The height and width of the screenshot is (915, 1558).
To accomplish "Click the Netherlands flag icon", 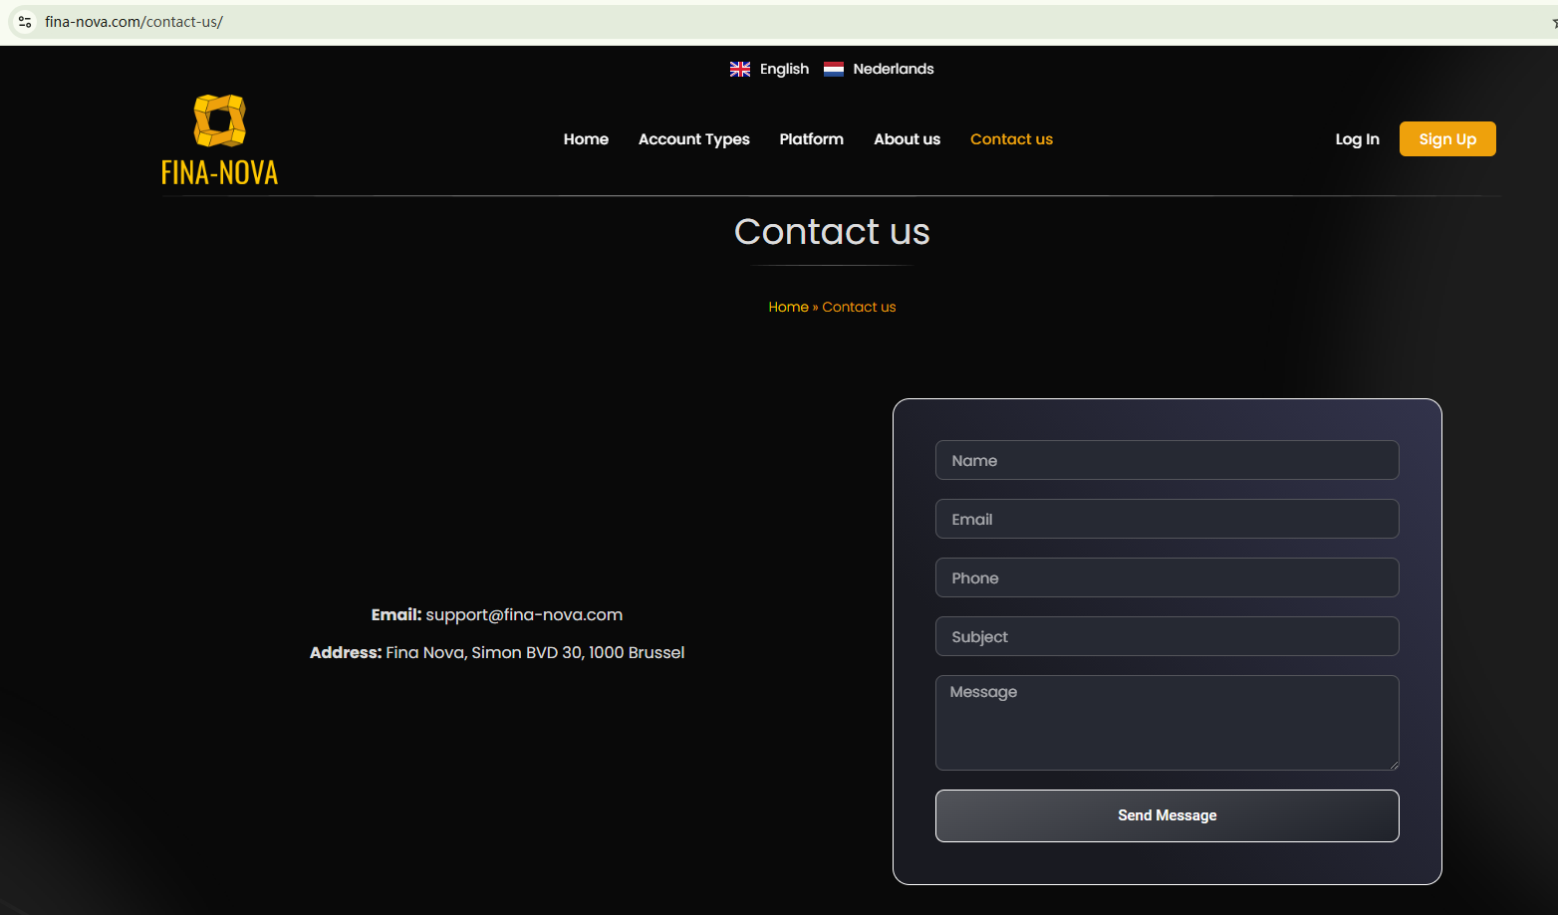I will point(834,69).
